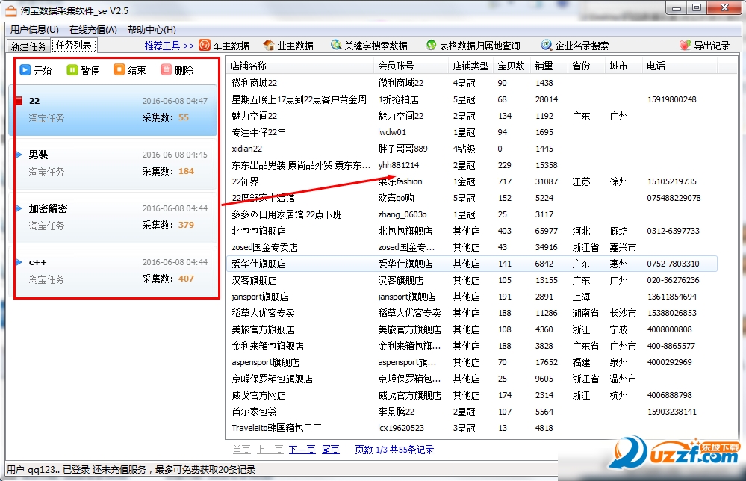
Task: Click status bar login message
Action: pos(131,470)
